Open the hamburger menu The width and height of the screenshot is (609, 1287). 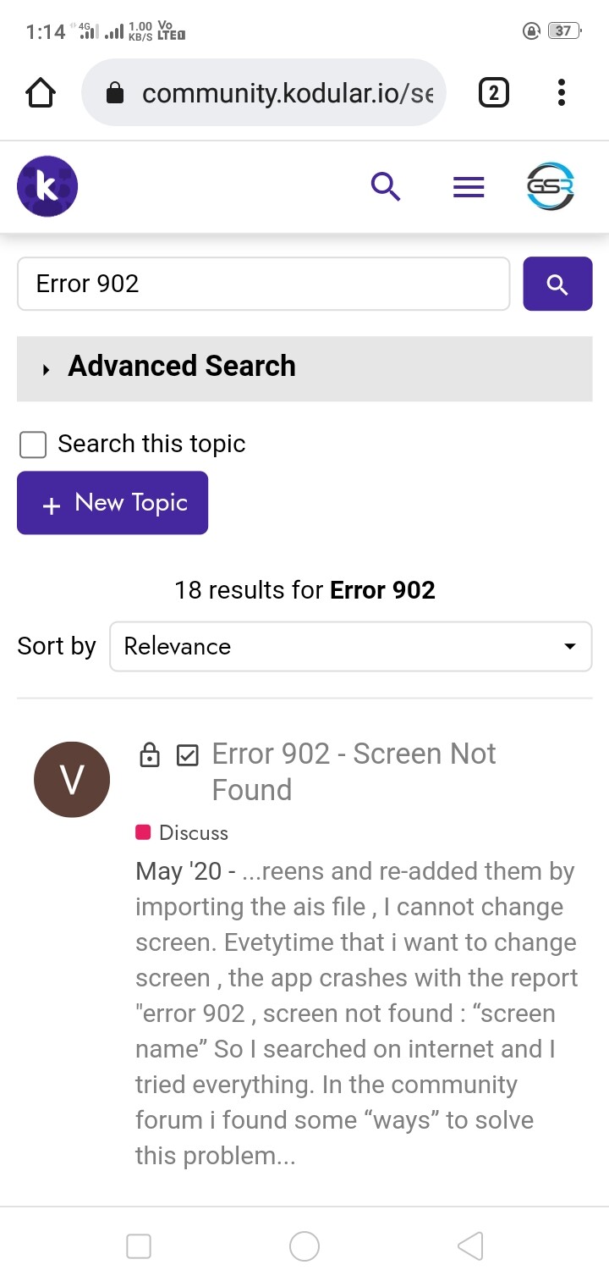(x=469, y=186)
